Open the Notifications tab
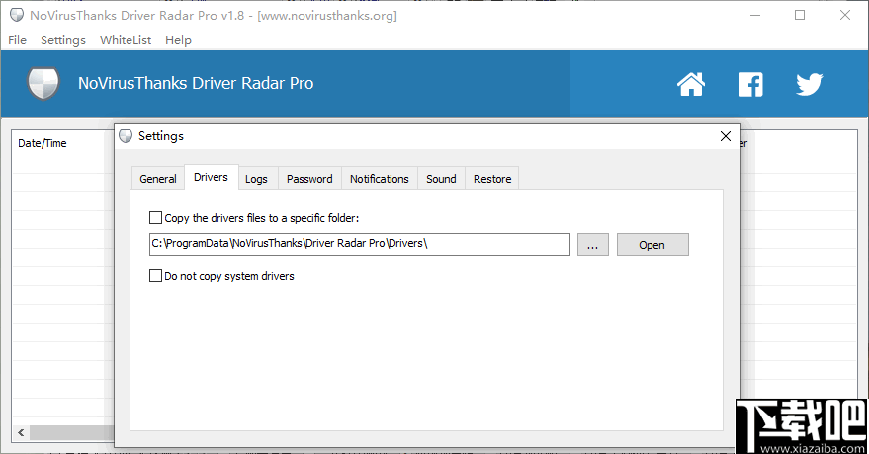The width and height of the screenshot is (869, 454). [380, 179]
